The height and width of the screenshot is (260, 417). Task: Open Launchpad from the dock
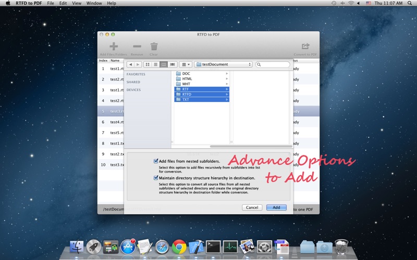pyautogui.click(x=94, y=247)
